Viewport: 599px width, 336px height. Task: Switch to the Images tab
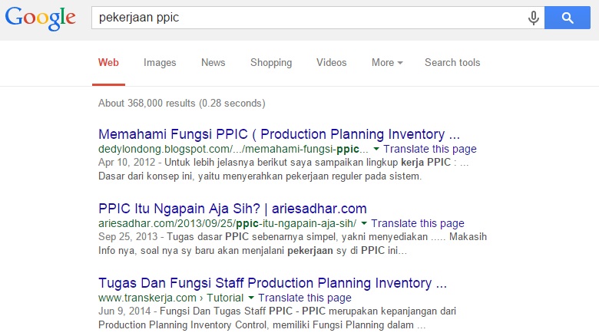(x=160, y=63)
